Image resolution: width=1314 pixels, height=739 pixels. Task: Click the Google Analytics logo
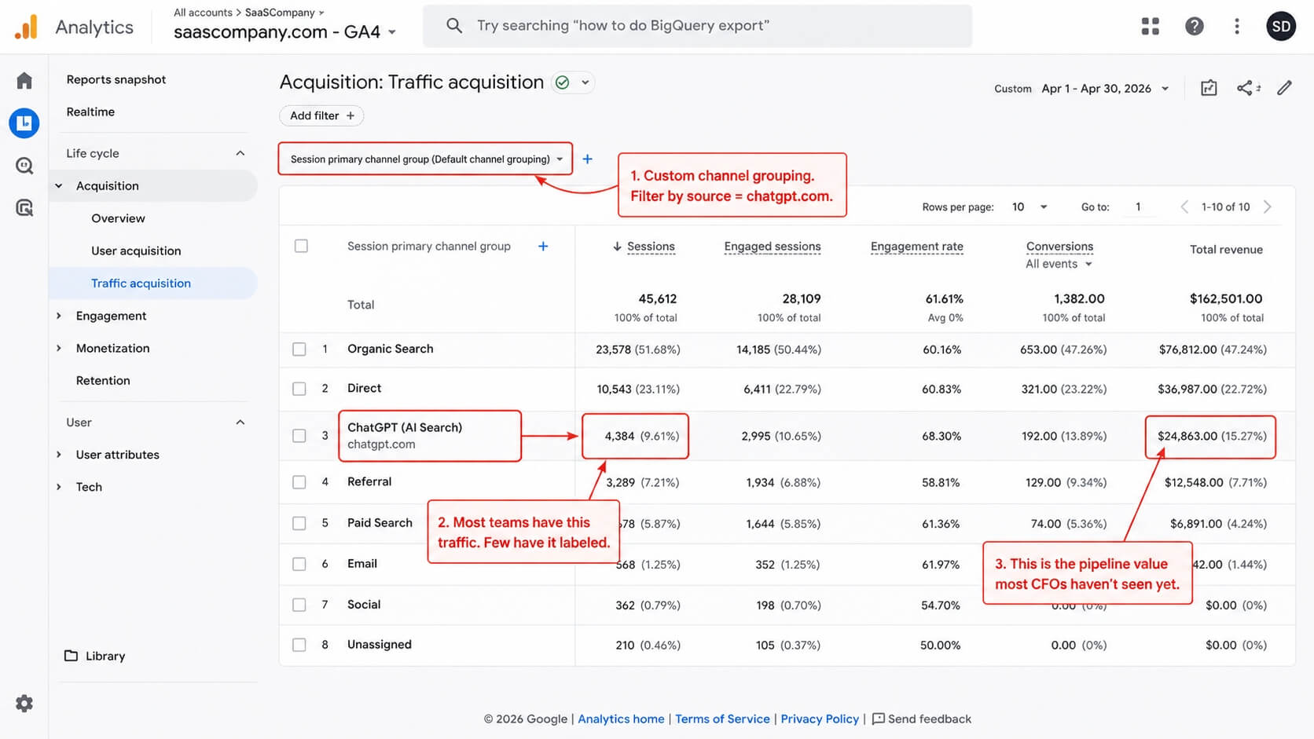[x=26, y=27]
